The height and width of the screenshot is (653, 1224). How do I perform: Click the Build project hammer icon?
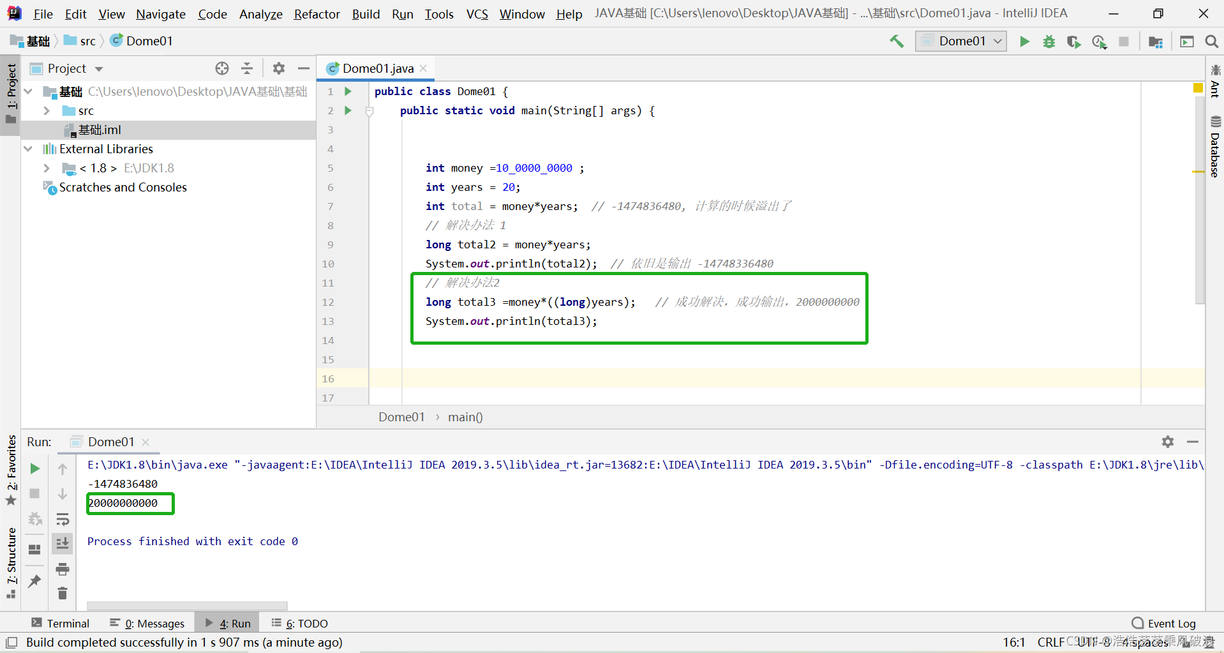pos(897,41)
